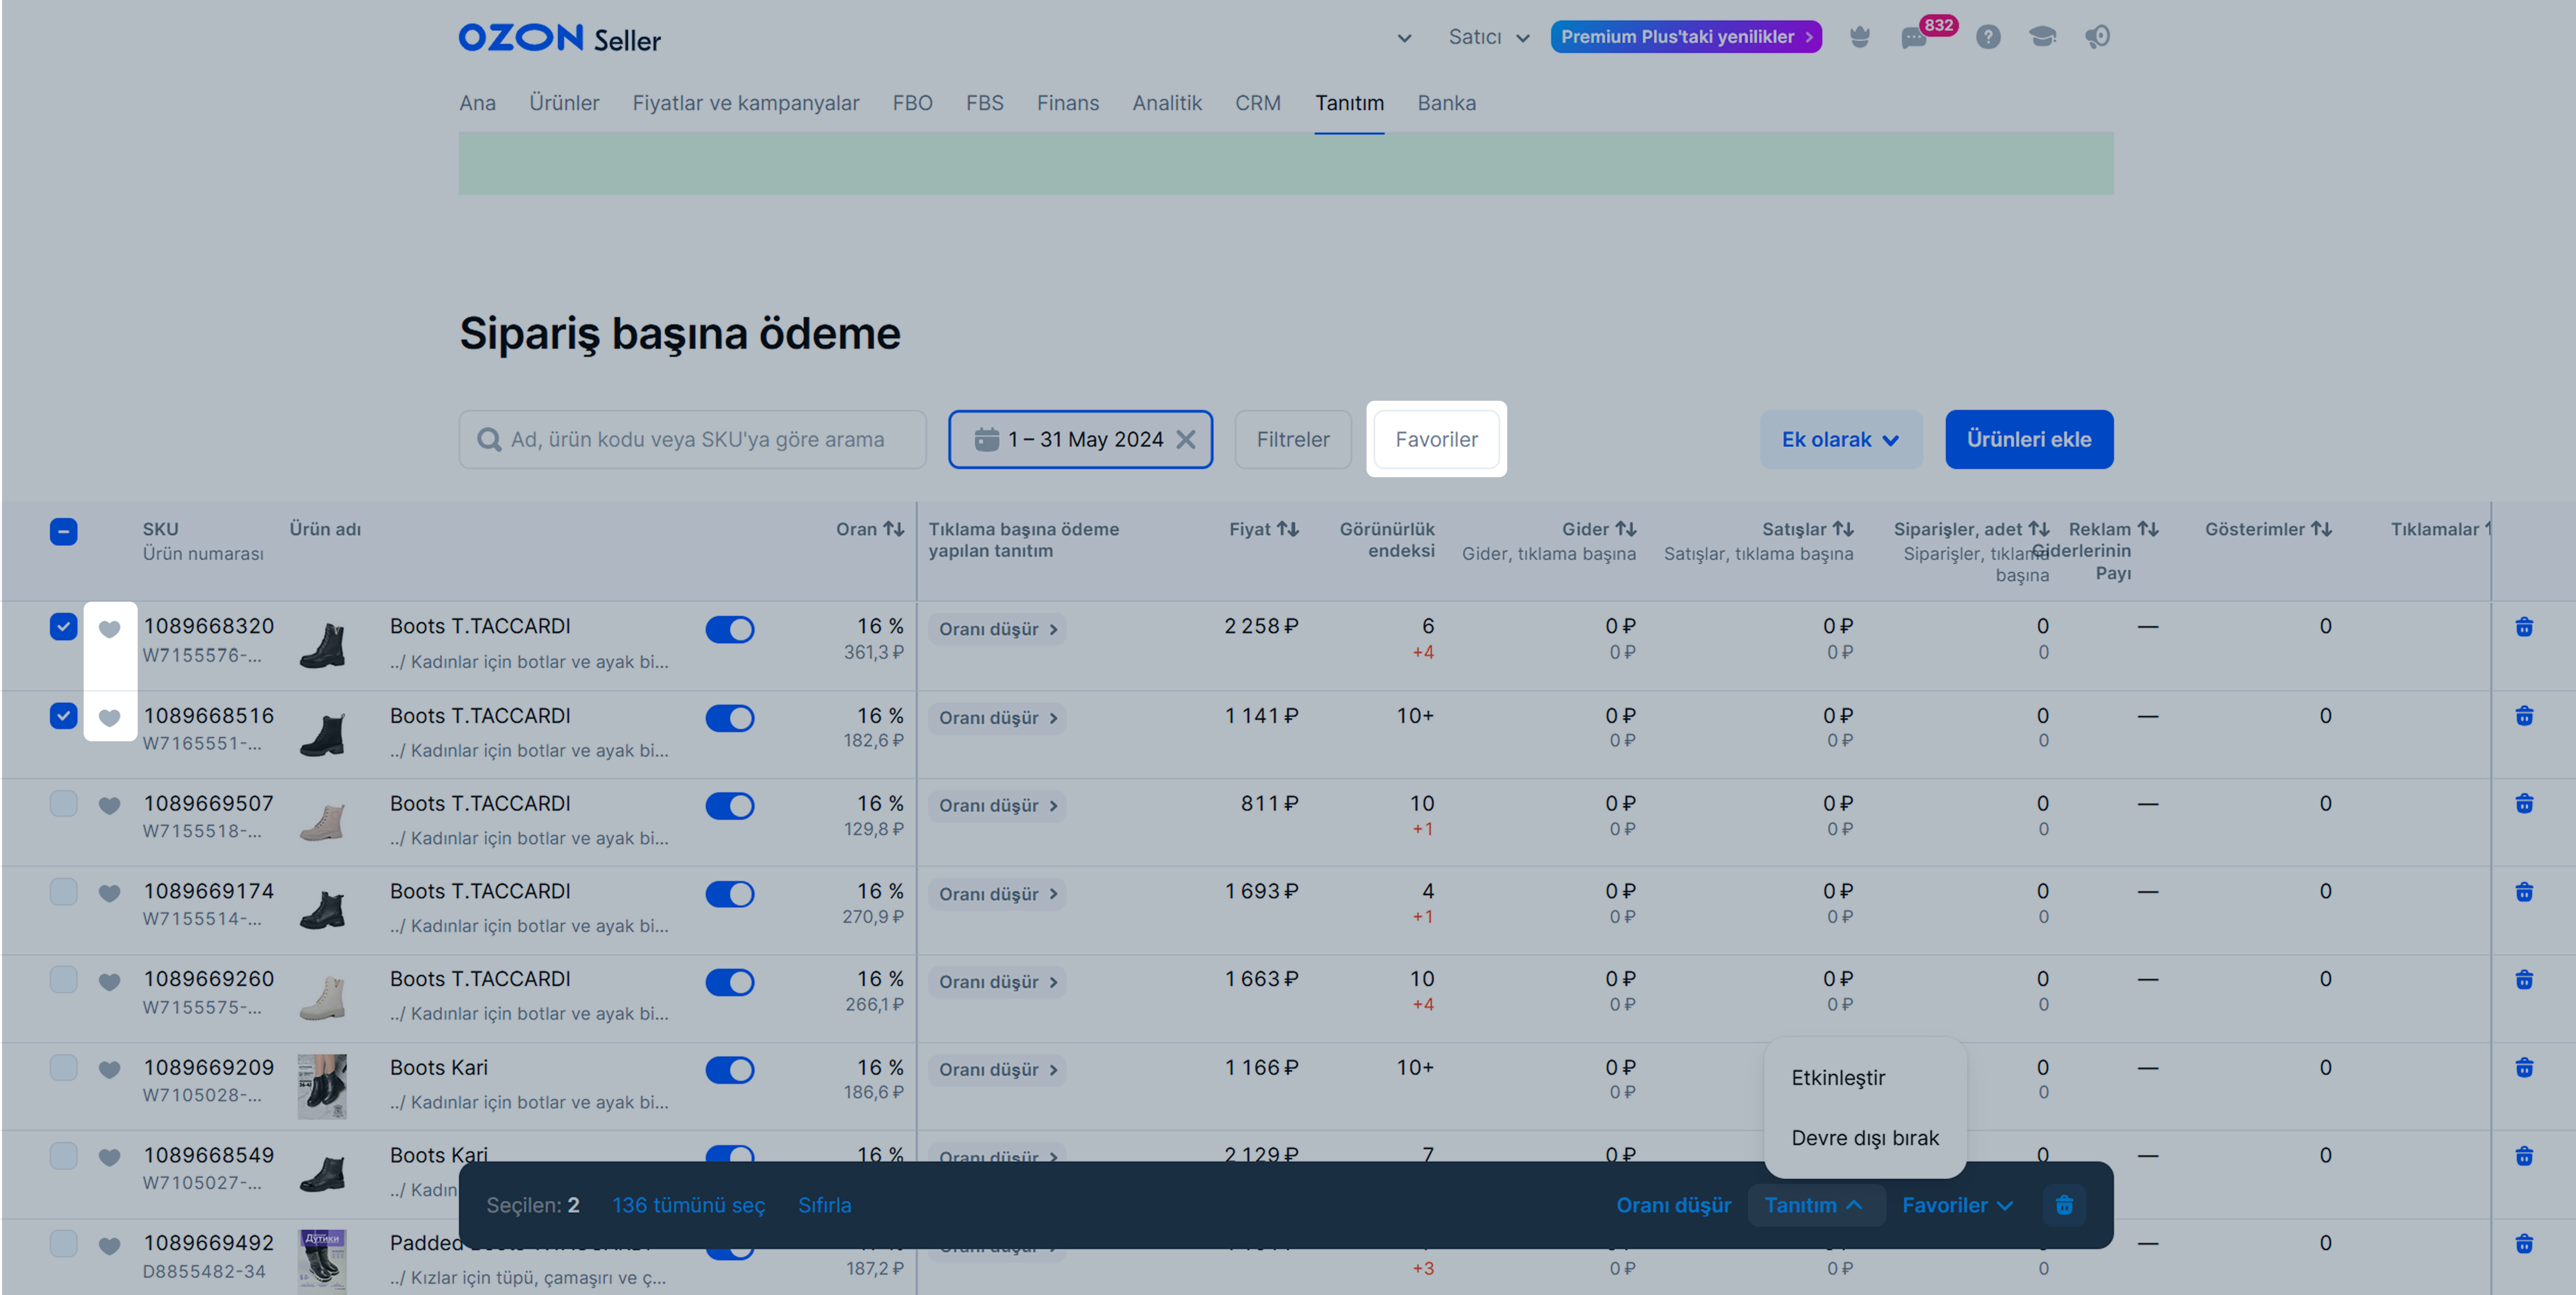This screenshot has width=2576, height=1295.
Task: Open the megaphone announcements icon
Action: click(x=2097, y=37)
